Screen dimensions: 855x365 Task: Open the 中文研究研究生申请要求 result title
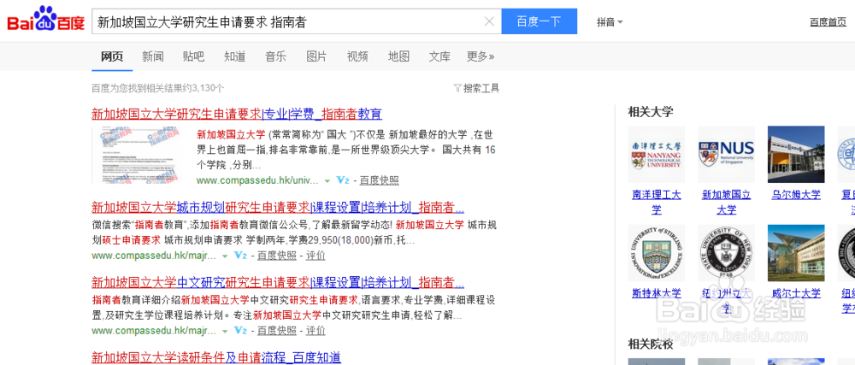(278, 283)
